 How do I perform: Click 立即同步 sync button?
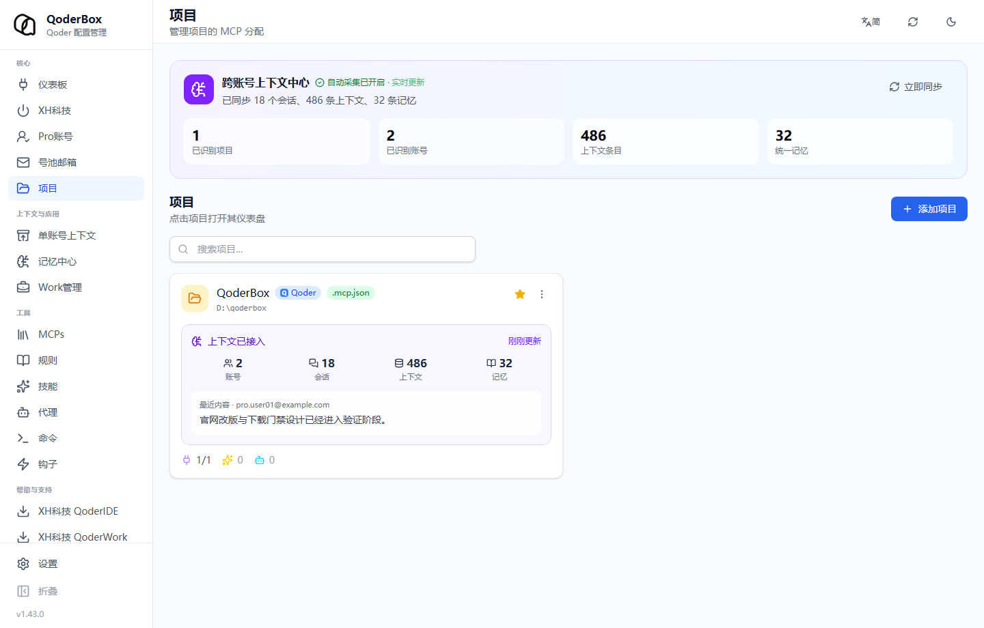(x=916, y=87)
